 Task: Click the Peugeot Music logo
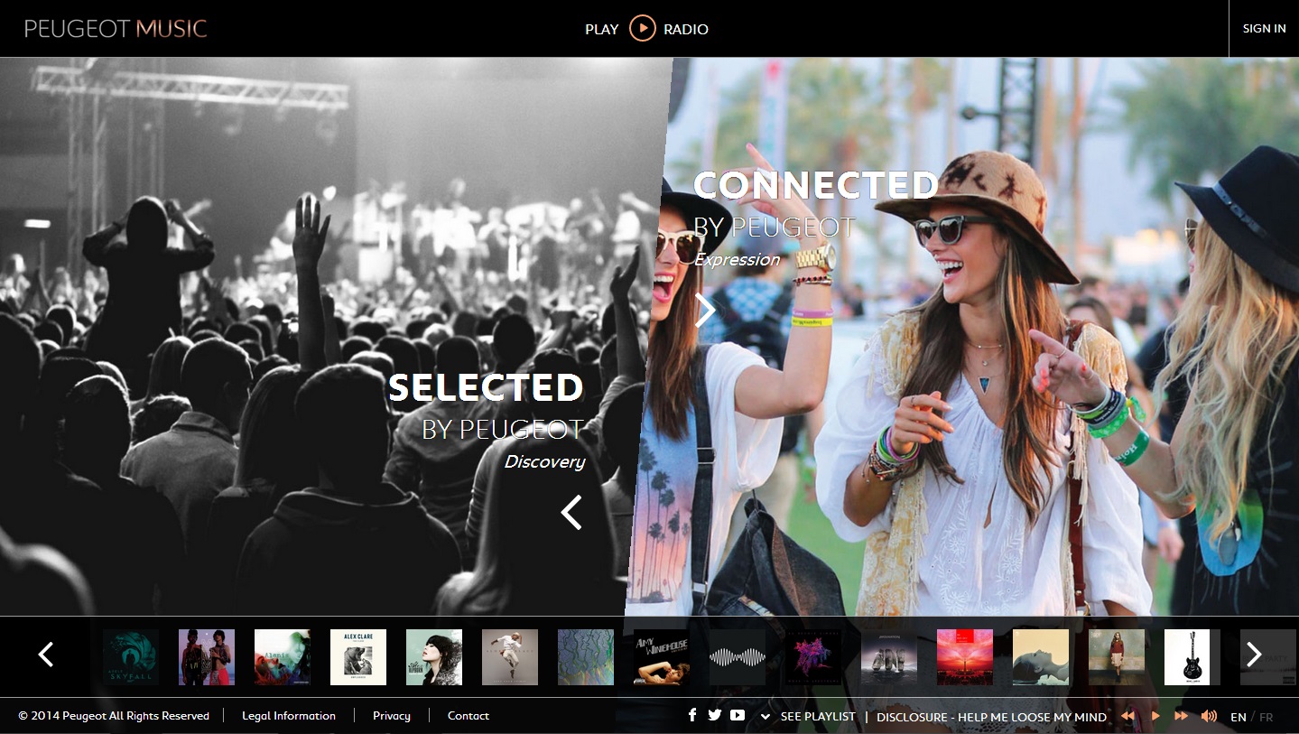pos(116,29)
